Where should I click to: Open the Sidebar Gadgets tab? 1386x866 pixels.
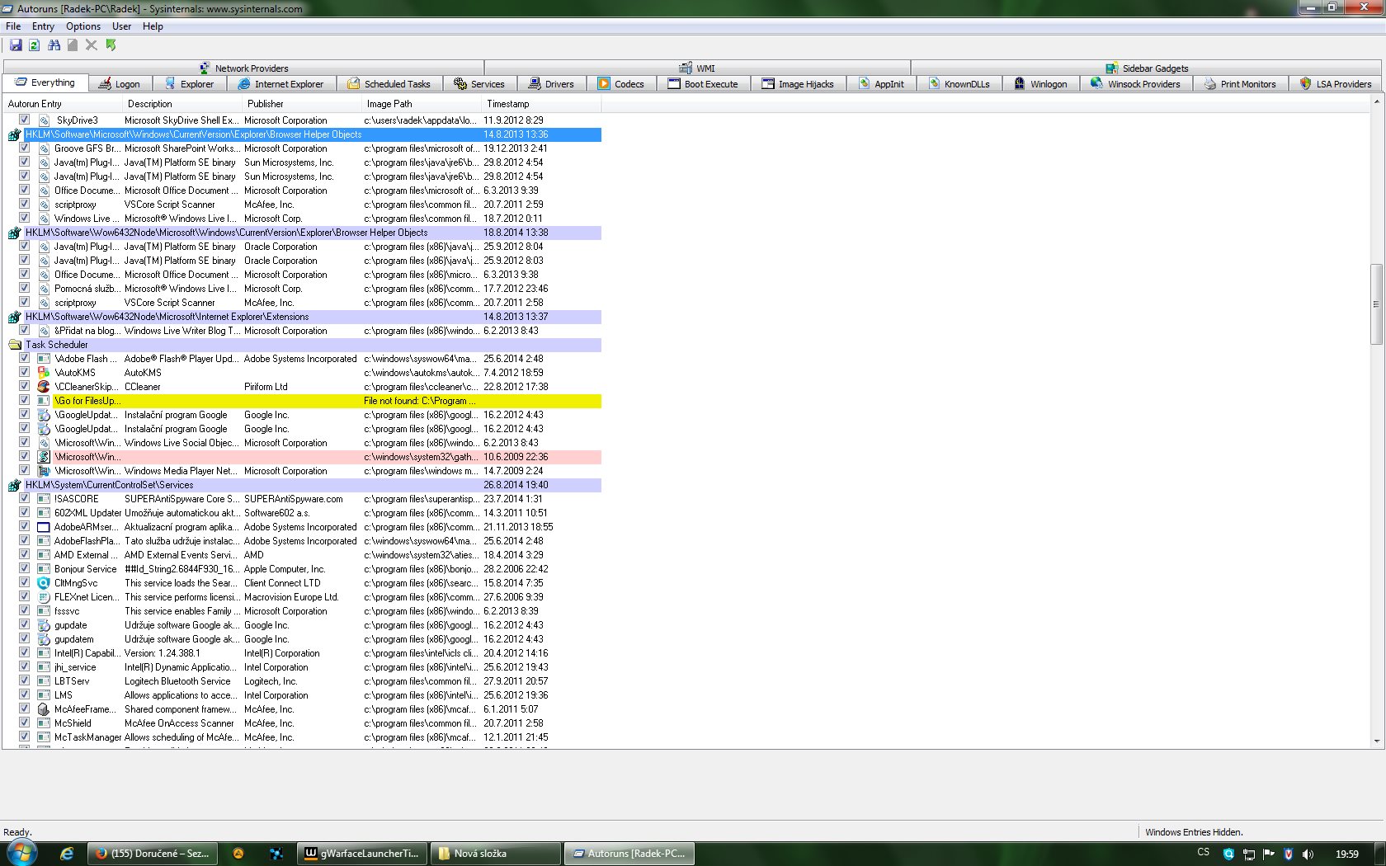[x=1147, y=68]
